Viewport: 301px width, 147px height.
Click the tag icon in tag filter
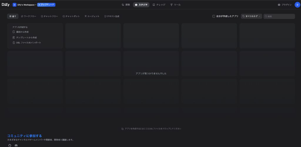[244, 16]
